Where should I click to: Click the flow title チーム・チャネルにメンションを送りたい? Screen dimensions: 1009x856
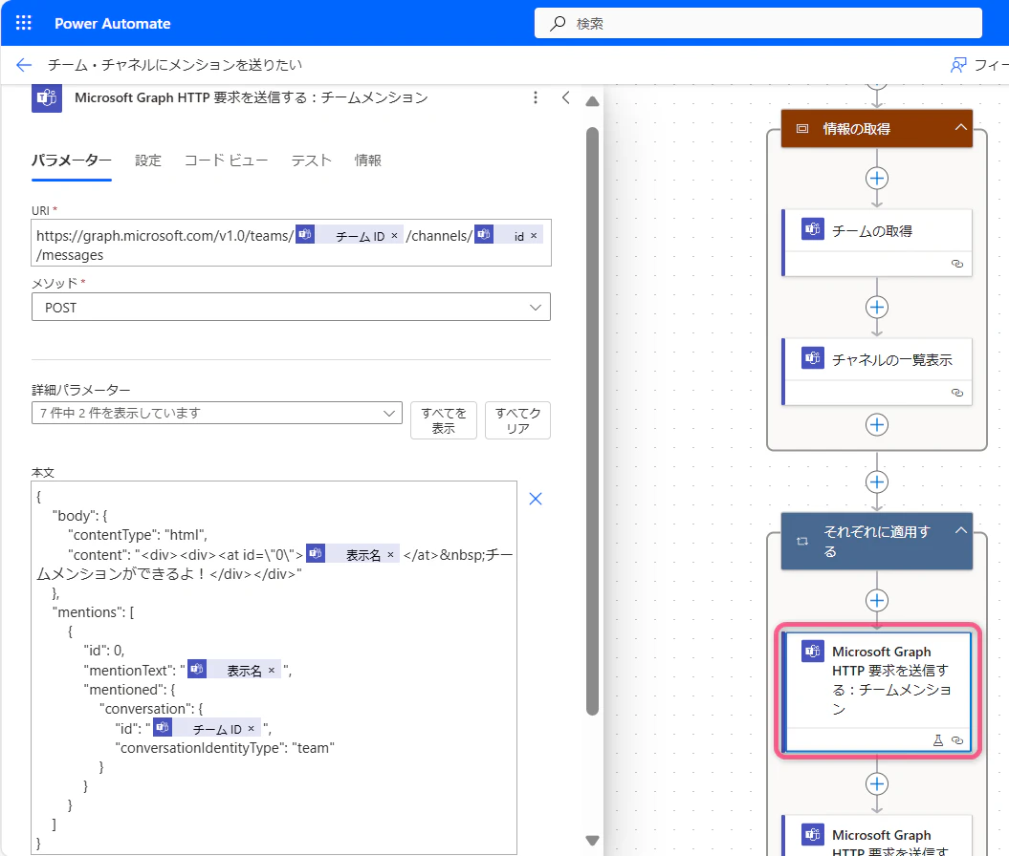[175, 65]
